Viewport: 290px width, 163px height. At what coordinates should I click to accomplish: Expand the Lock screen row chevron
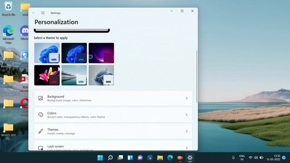pos(187,148)
